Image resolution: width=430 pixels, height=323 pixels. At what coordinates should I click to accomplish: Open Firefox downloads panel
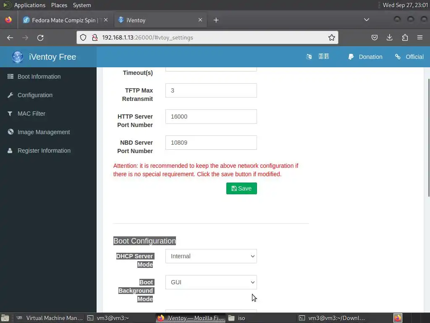(x=389, y=37)
